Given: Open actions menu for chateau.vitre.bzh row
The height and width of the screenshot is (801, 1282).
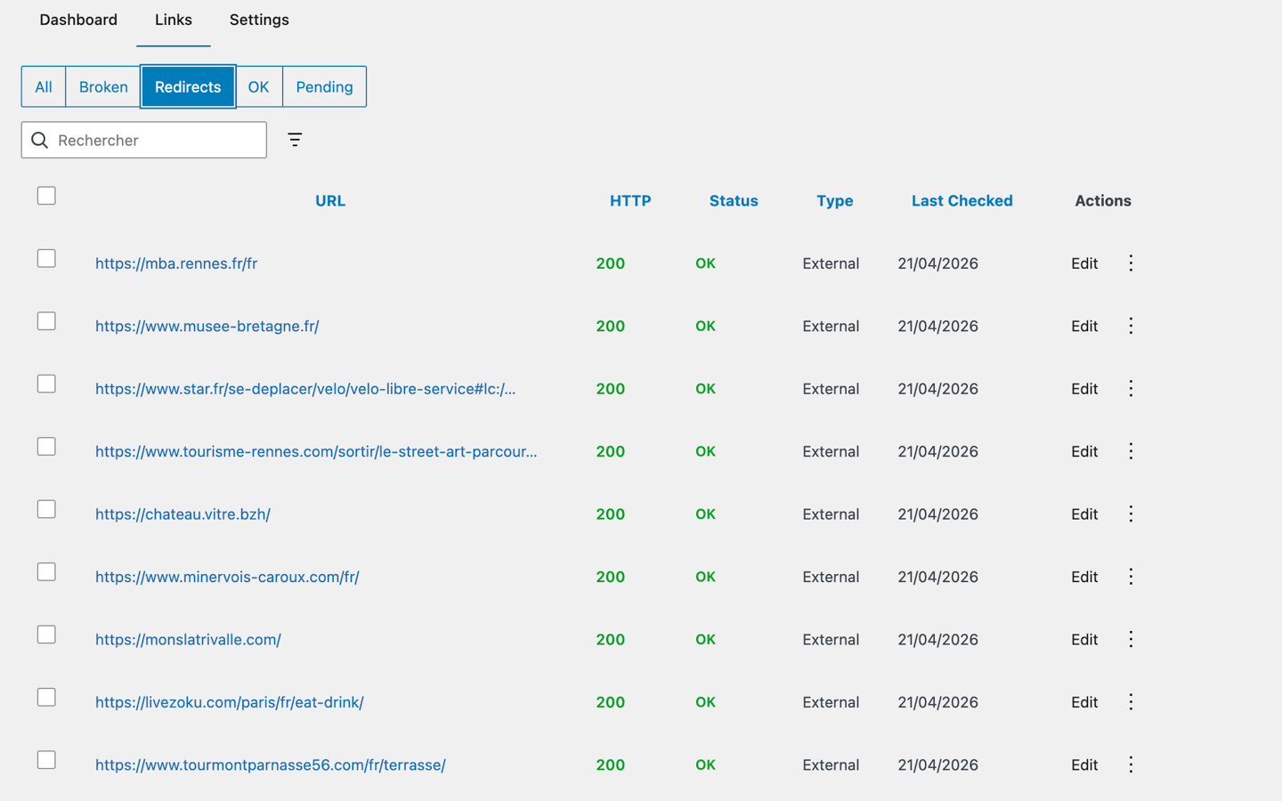Looking at the screenshot, I should click(x=1131, y=514).
